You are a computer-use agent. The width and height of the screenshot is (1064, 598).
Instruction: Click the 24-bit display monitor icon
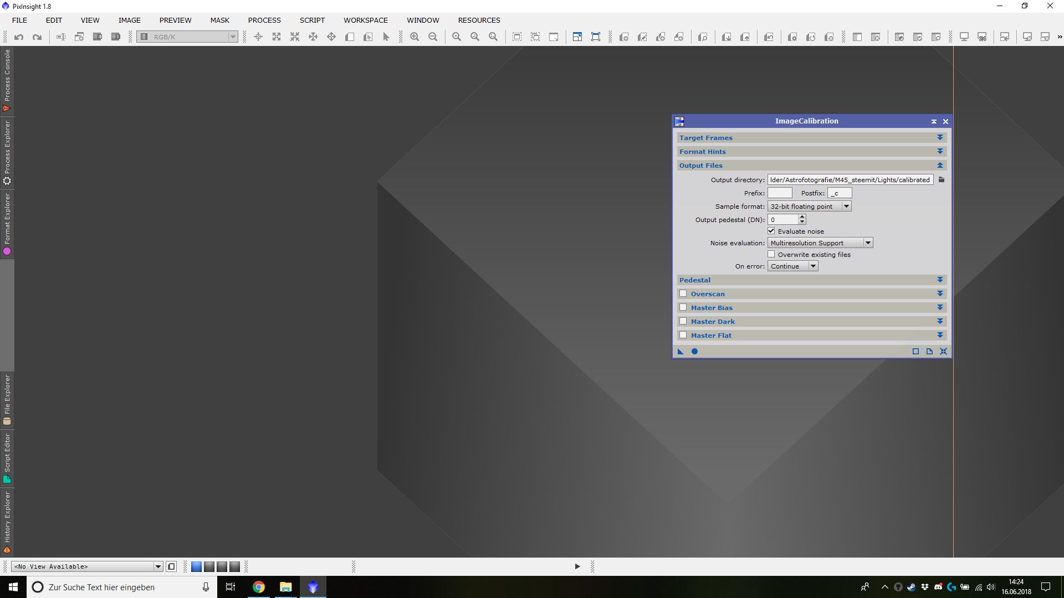(x=982, y=37)
